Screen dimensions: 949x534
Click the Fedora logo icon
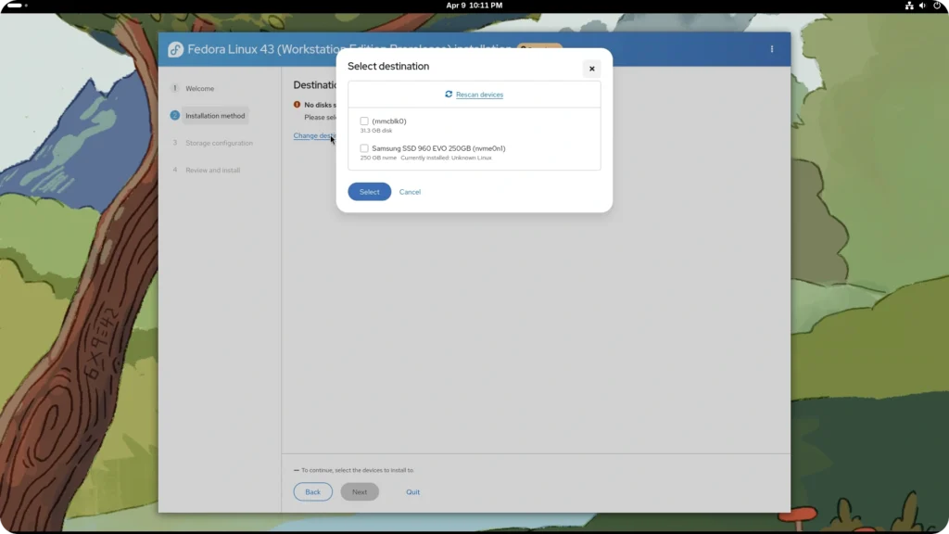coord(175,50)
